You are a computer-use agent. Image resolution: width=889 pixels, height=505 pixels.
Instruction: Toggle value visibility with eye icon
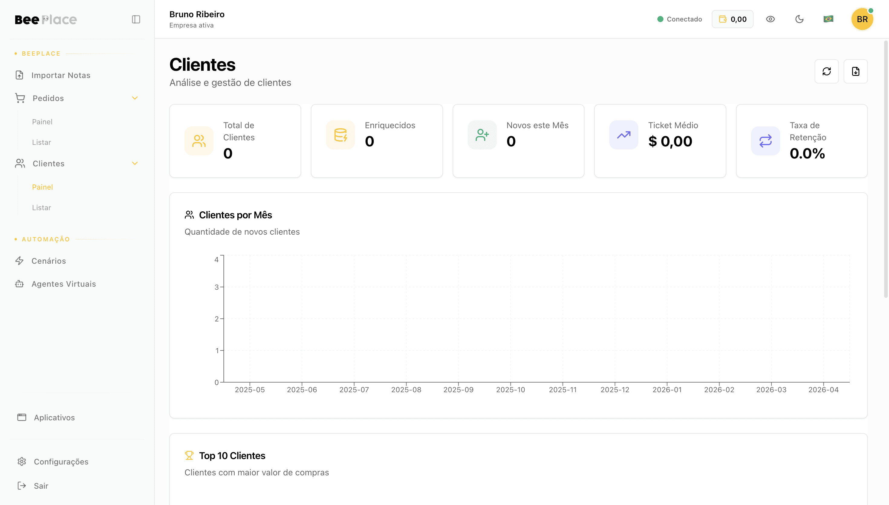[x=770, y=19]
